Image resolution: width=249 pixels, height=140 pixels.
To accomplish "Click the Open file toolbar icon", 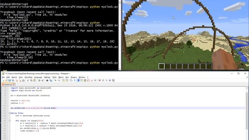I will [x=6, y=80].
